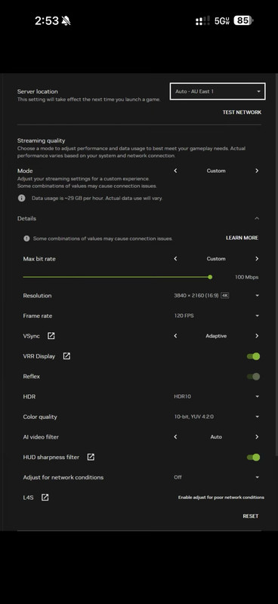The width and height of the screenshot is (278, 604).
Task: Tap the 100 Mbps bit rate value
Action: (x=247, y=277)
